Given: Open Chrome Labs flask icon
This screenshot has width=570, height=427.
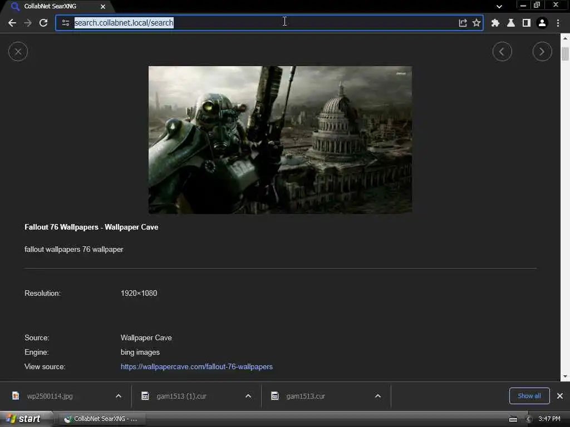Looking at the screenshot, I should 511,23.
